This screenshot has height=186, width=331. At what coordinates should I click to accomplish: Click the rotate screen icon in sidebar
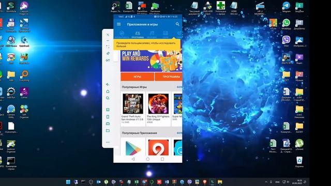pos(108,60)
